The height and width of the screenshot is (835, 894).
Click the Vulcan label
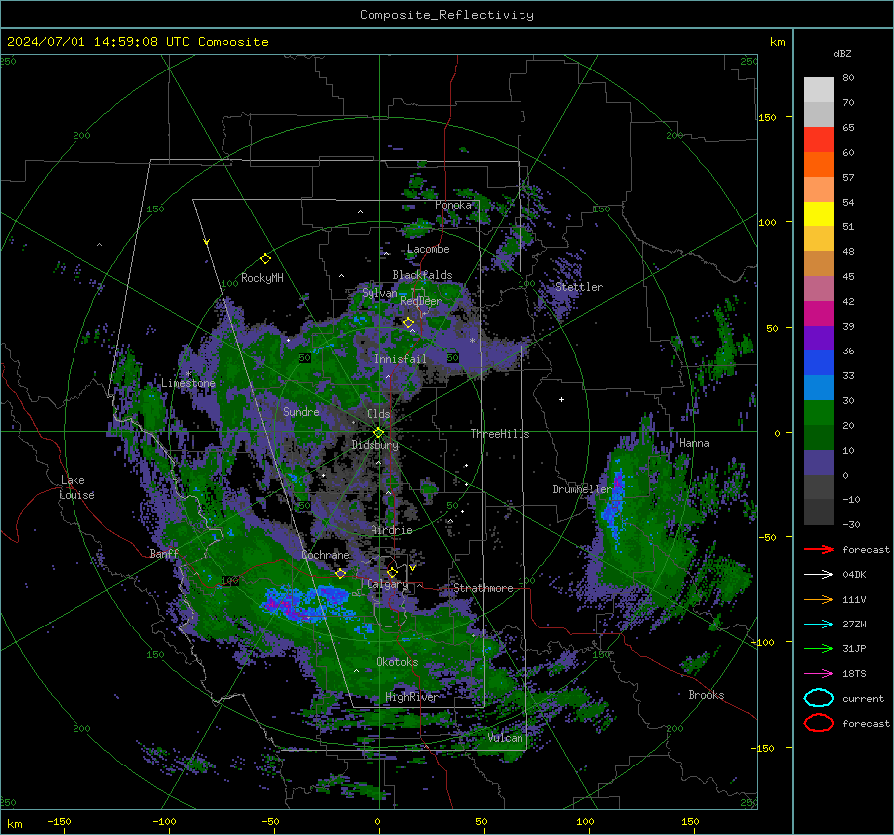505,738
